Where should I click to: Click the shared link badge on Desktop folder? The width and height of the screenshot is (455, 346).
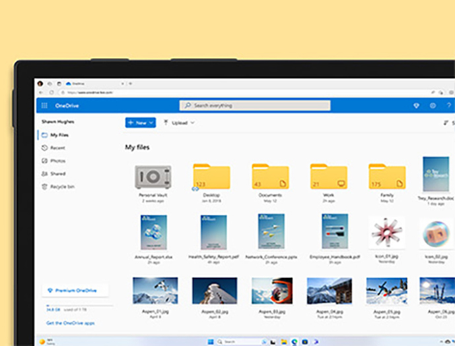pyautogui.click(x=195, y=188)
